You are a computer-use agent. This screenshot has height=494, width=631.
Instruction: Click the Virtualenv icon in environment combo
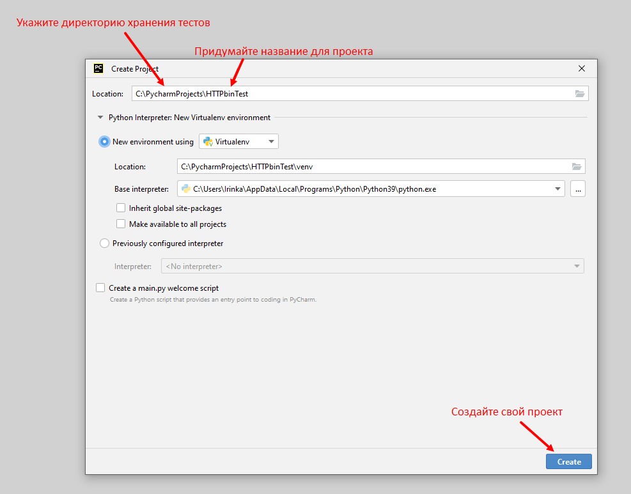(208, 142)
